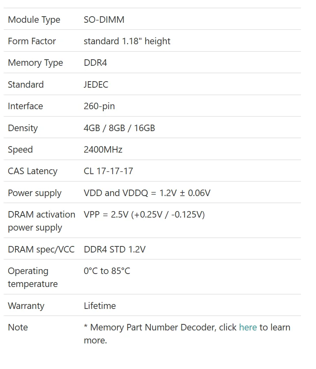316x369 pixels.
Task: Click the 0°C to 85°C temperature value
Action: 107,271
